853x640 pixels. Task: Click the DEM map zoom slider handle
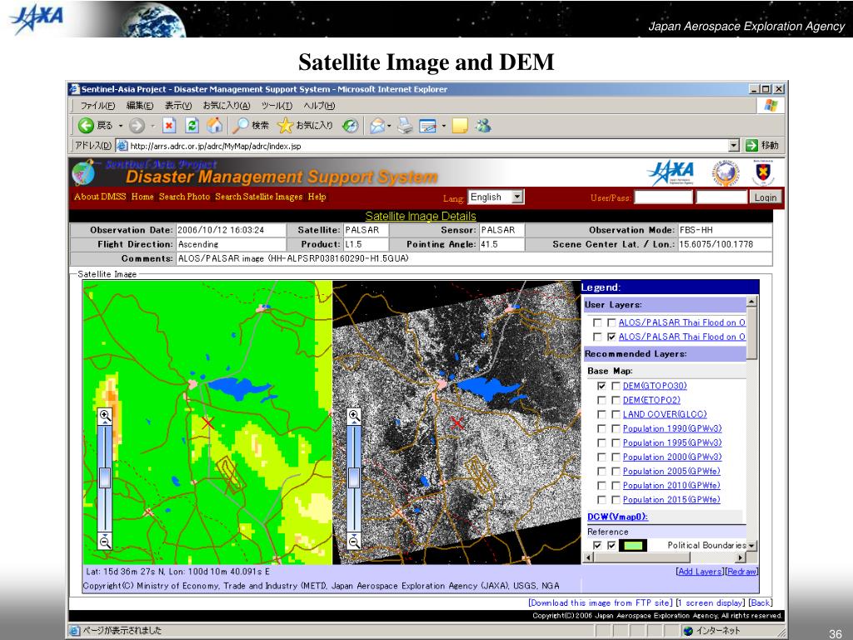coord(104,477)
